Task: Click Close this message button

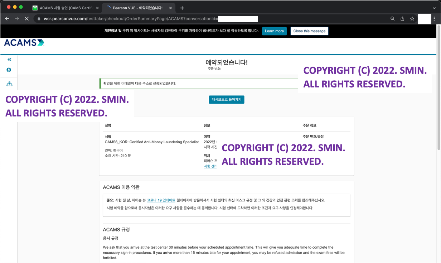Action: click(x=309, y=31)
